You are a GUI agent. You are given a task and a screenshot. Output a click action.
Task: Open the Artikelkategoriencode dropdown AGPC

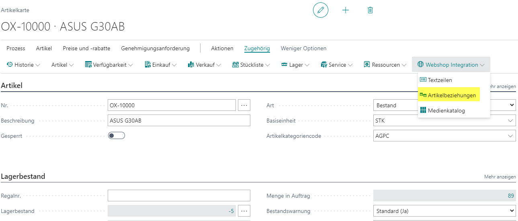444,136
